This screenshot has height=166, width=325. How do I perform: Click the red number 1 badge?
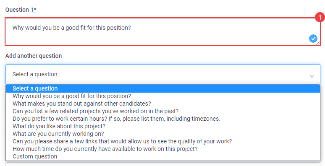320,17
